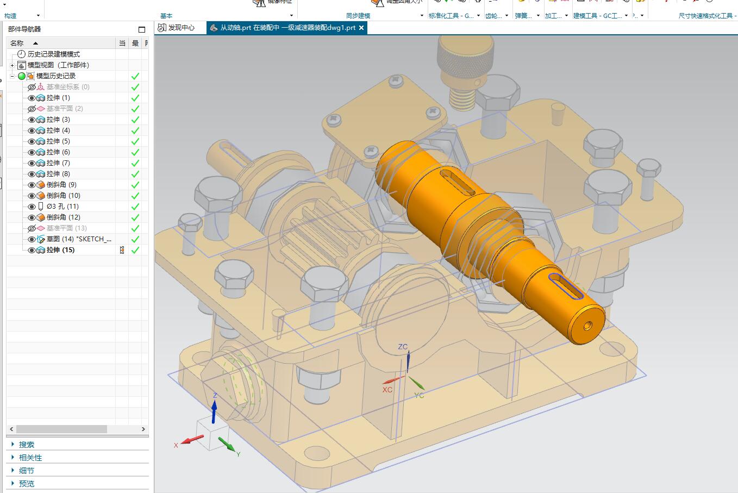Click the navigator scroll right arrow
738x493 pixels.
click(143, 429)
